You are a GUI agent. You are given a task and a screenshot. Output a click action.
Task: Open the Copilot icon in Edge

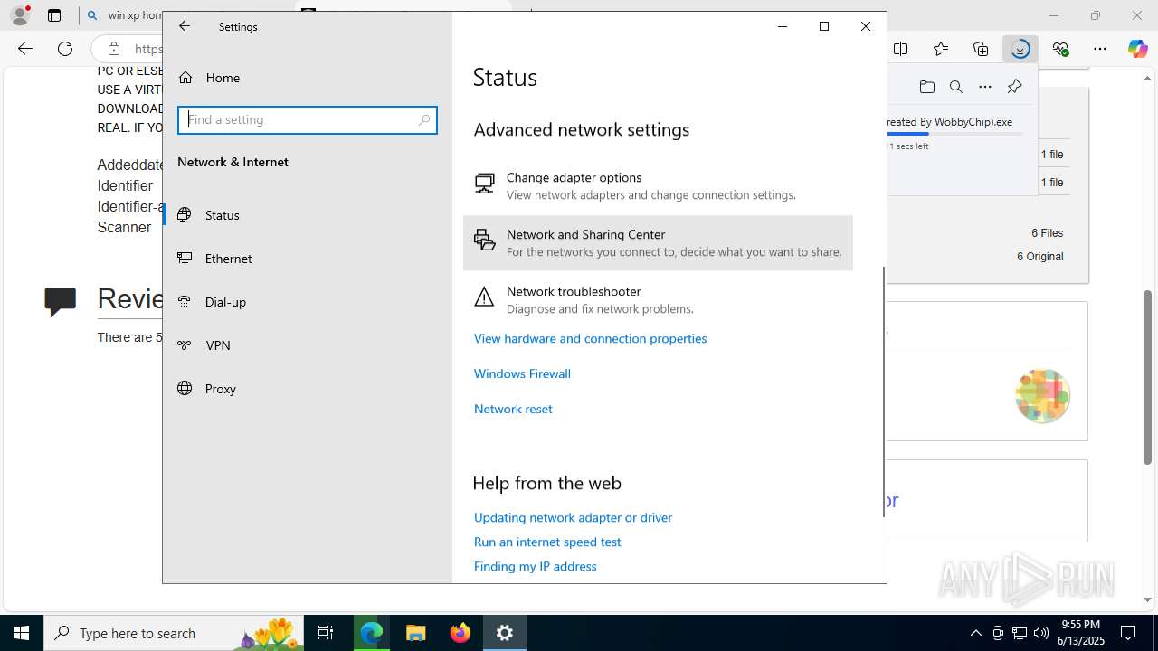coord(1138,49)
